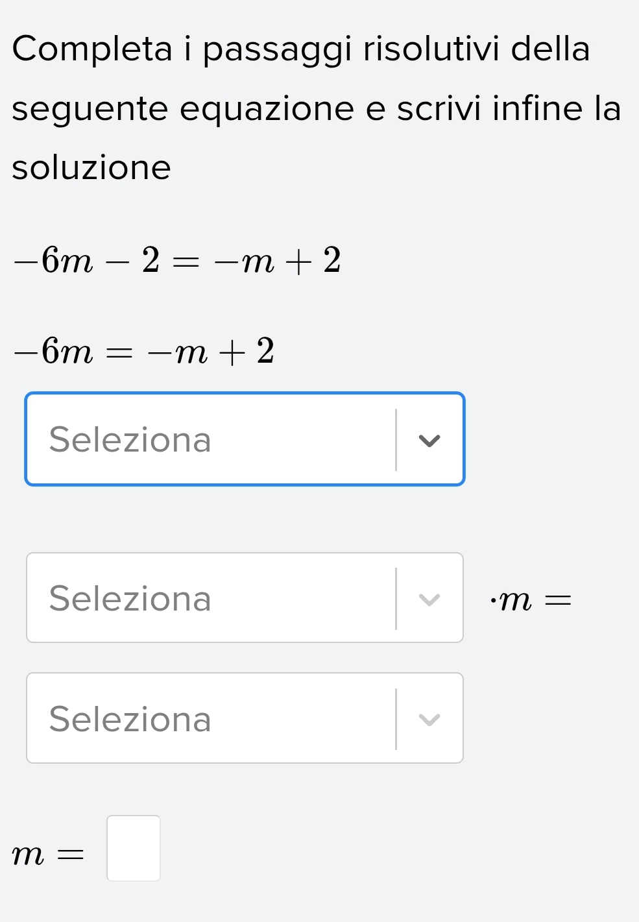
Task: Click the m = label before the answer box
Action: 48,855
